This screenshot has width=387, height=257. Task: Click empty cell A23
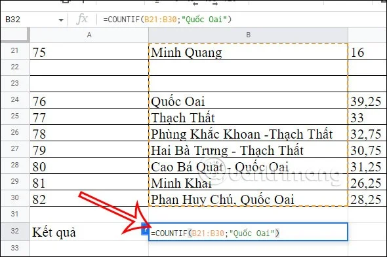tap(89, 84)
